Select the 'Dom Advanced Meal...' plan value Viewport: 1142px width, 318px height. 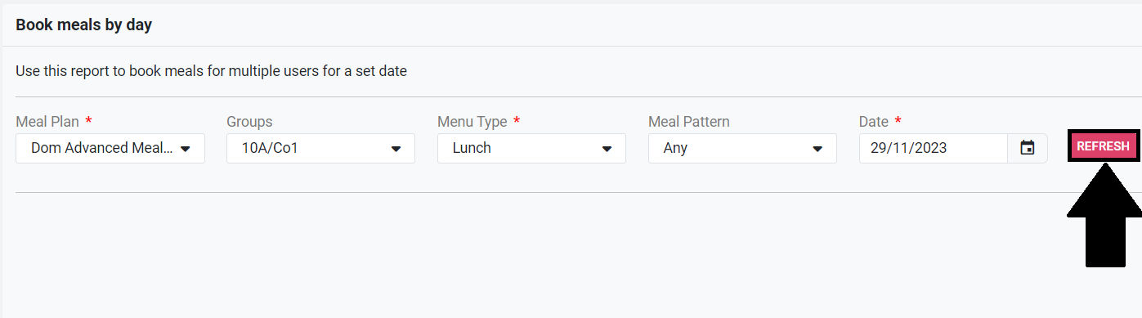[102, 148]
